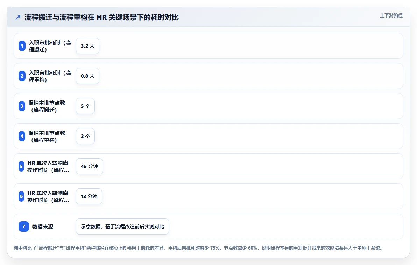Click the footnote paragraph starting 图中对比了
The height and width of the screenshot is (265, 417).
tap(199, 248)
